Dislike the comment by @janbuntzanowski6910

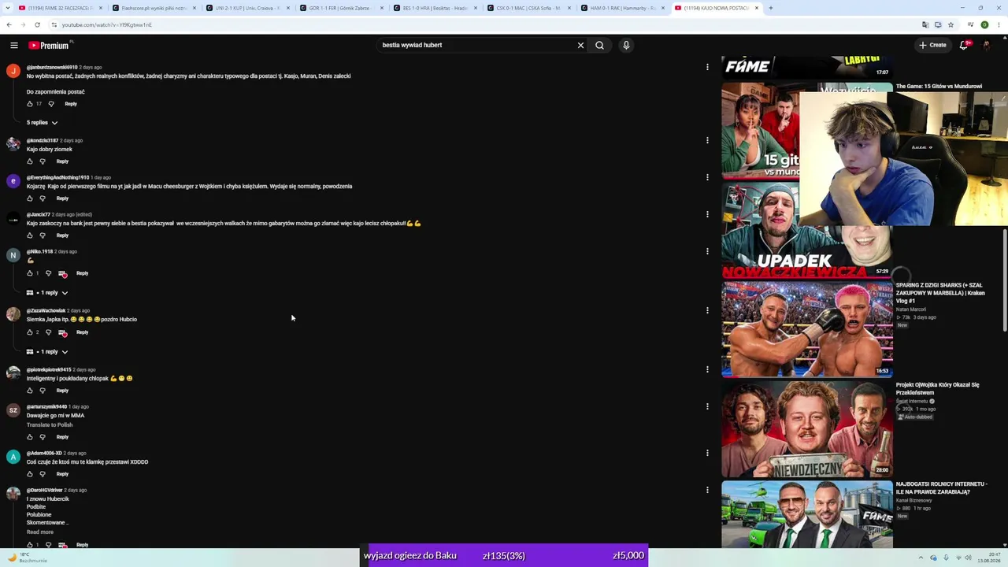pos(51,104)
